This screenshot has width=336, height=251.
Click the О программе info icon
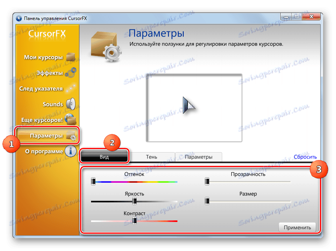pyautogui.click(x=71, y=151)
